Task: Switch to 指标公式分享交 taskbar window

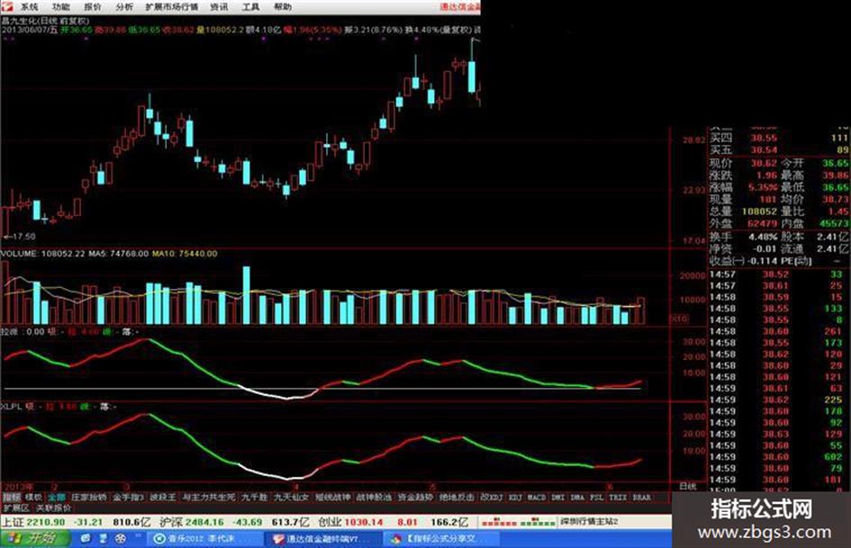Action: tap(442, 539)
